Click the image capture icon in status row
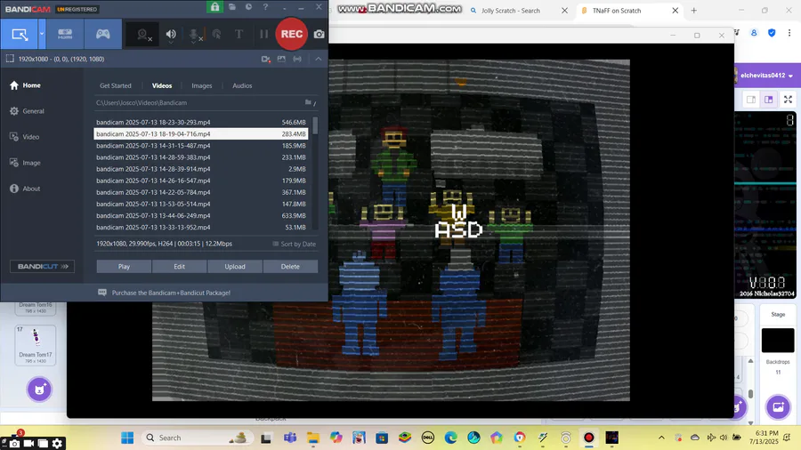The width and height of the screenshot is (801, 450). [281, 60]
